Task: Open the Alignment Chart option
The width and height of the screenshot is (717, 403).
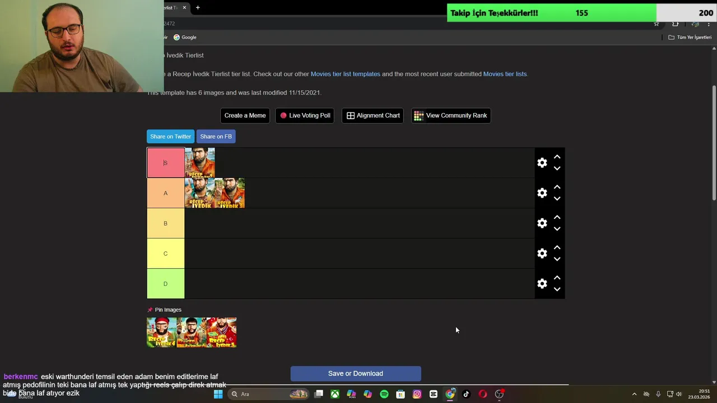Action: 373,115
